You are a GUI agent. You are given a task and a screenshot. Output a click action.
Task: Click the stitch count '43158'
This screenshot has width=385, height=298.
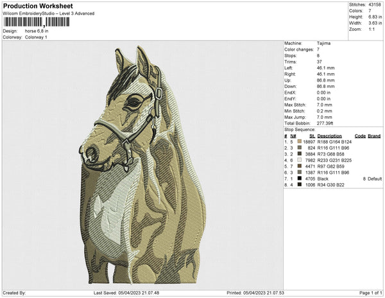point(375,4)
